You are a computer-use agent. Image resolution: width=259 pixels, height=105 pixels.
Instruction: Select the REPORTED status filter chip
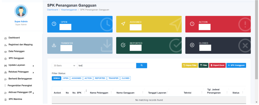coord(100,78)
